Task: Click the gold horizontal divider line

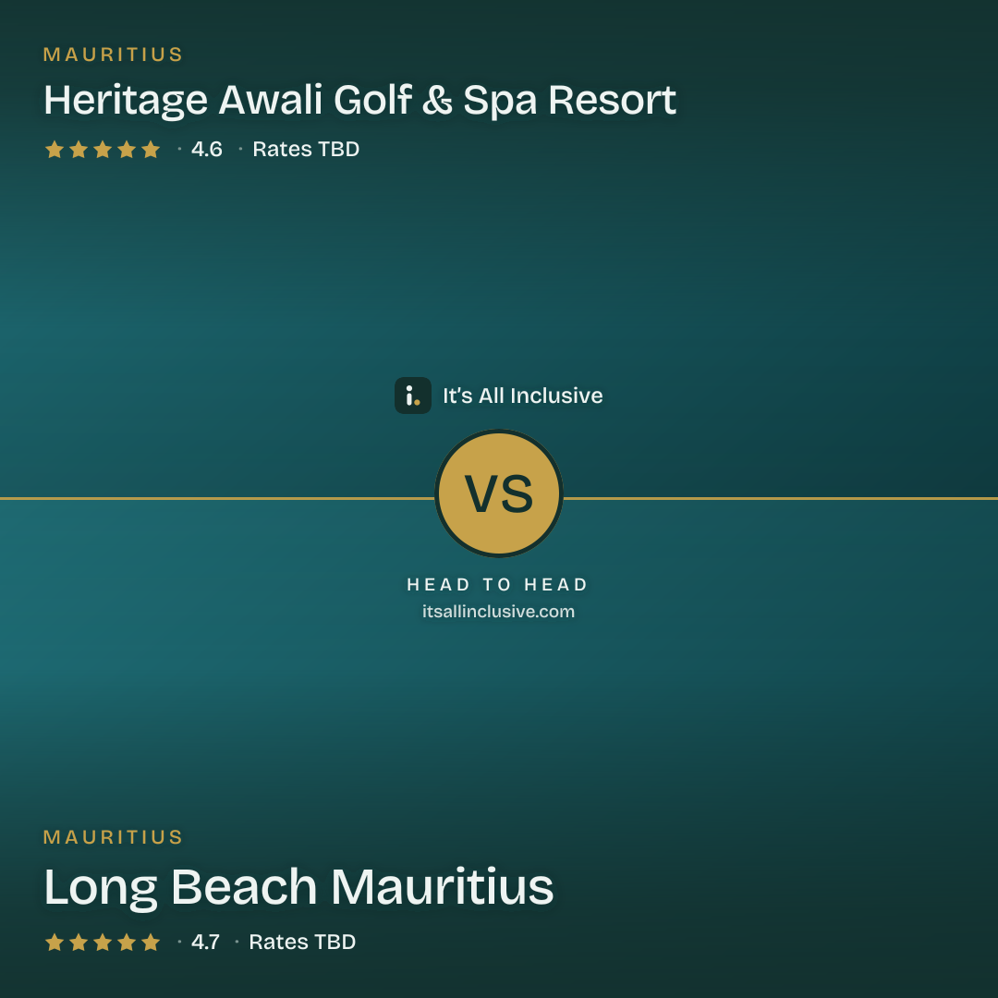Action: coord(216,498)
